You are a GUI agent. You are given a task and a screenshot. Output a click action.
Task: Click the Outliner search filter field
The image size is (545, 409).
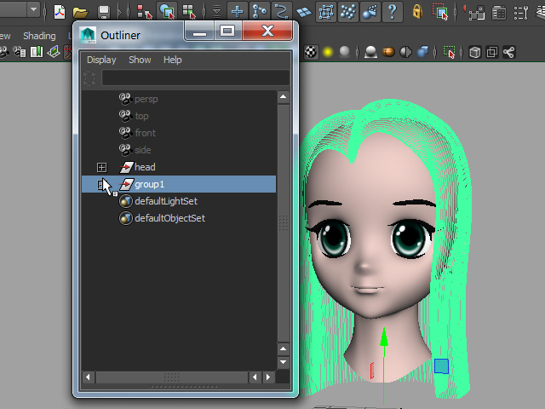coord(195,78)
